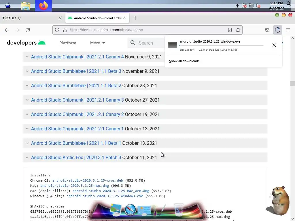Click the contact card icon in dock
Image resolution: width=295 pixels, height=221 pixels.
pyautogui.click(x=144, y=210)
